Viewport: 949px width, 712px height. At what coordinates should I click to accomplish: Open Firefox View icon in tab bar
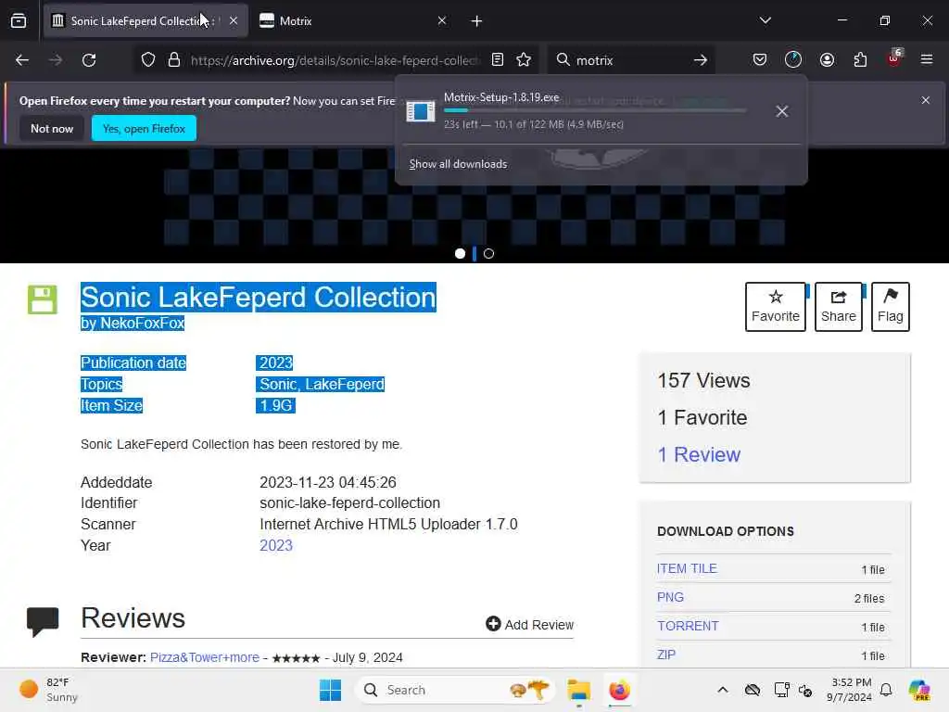click(x=19, y=21)
